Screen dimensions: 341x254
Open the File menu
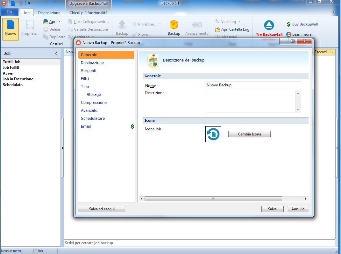coord(10,12)
